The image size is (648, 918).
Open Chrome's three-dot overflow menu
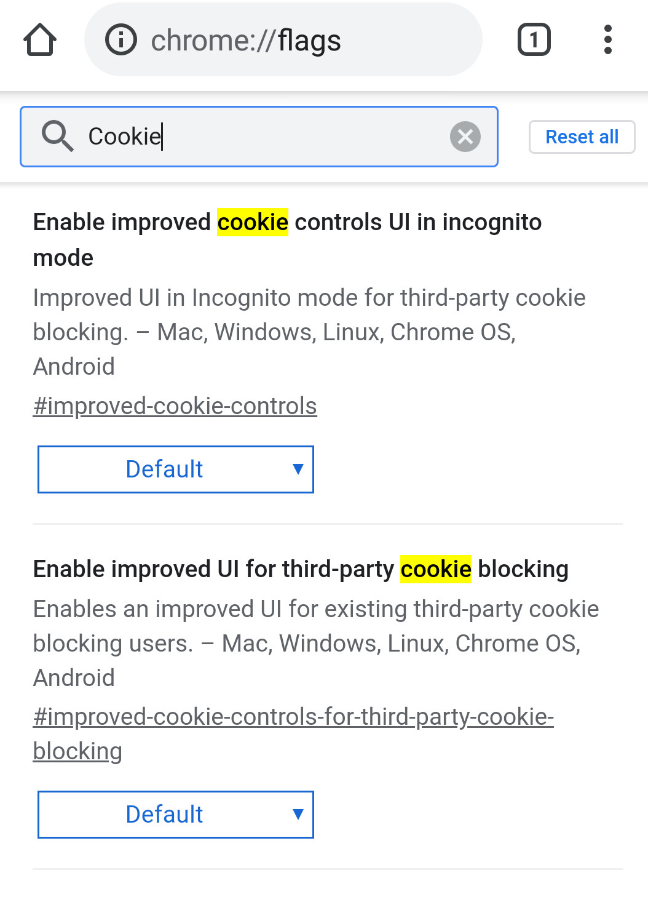(607, 40)
